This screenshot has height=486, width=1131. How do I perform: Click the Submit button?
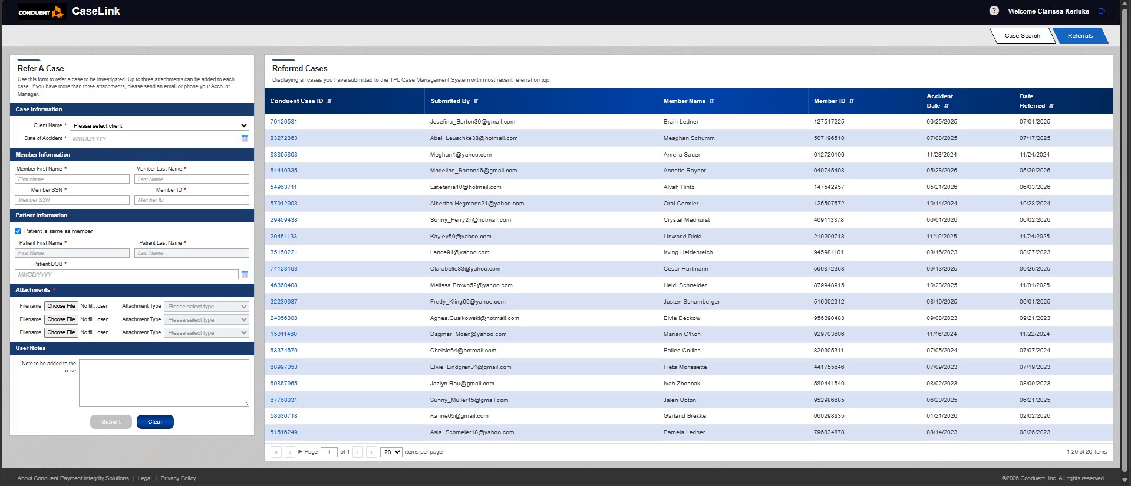point(111,422)
